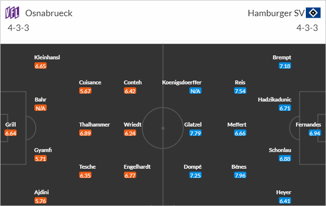Click Ajdini's 5.76 rating badge
This screenshot has width=326, height=206.
[x=40, y=201]
